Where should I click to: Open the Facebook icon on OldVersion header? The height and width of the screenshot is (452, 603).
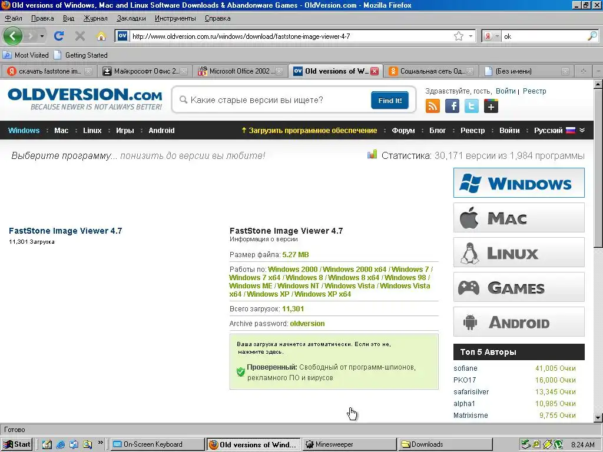pyautogui.click(x=452, y=106)
